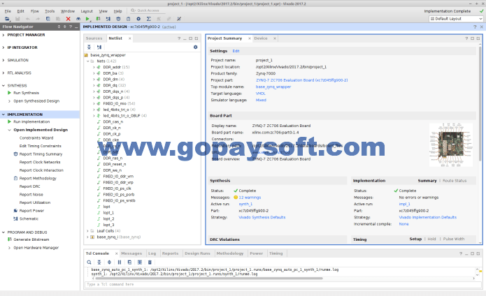486x296 pixels.
Task: Click Tcl Console search icon
Action: (89, 262)
